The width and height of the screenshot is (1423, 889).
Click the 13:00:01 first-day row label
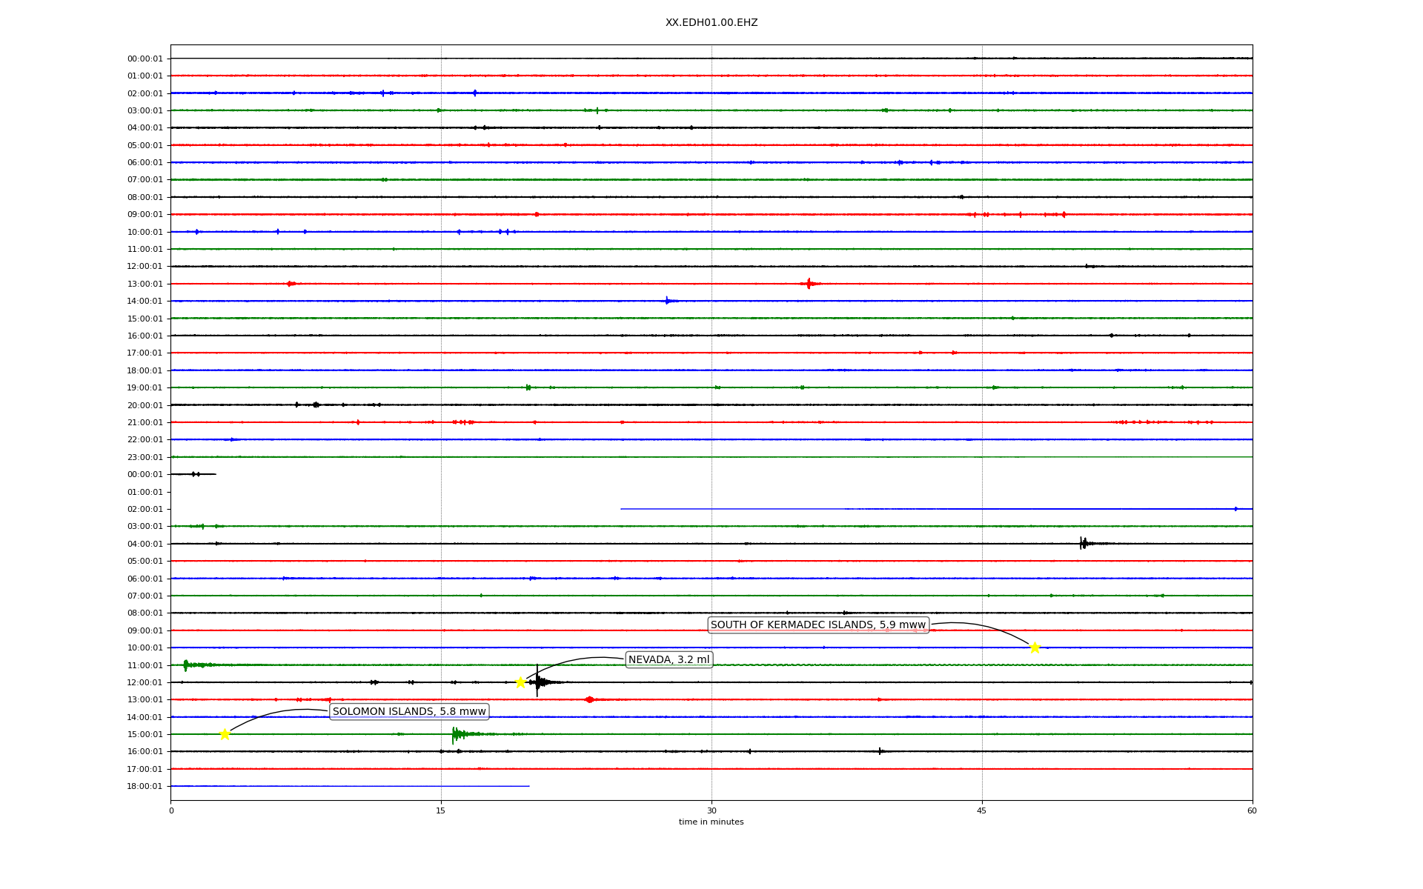(x=145, y=284)
